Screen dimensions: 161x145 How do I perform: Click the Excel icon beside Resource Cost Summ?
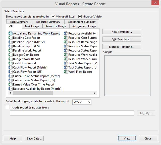click(66, 38)
